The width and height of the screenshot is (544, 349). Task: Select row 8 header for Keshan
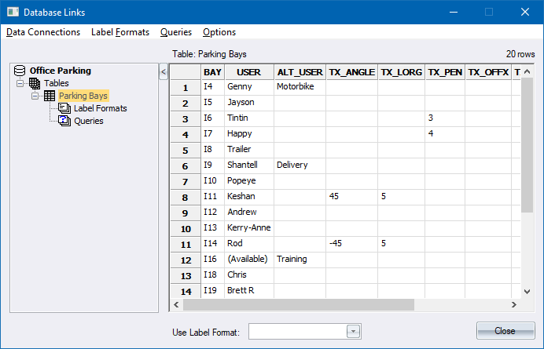tap(186, 197)
